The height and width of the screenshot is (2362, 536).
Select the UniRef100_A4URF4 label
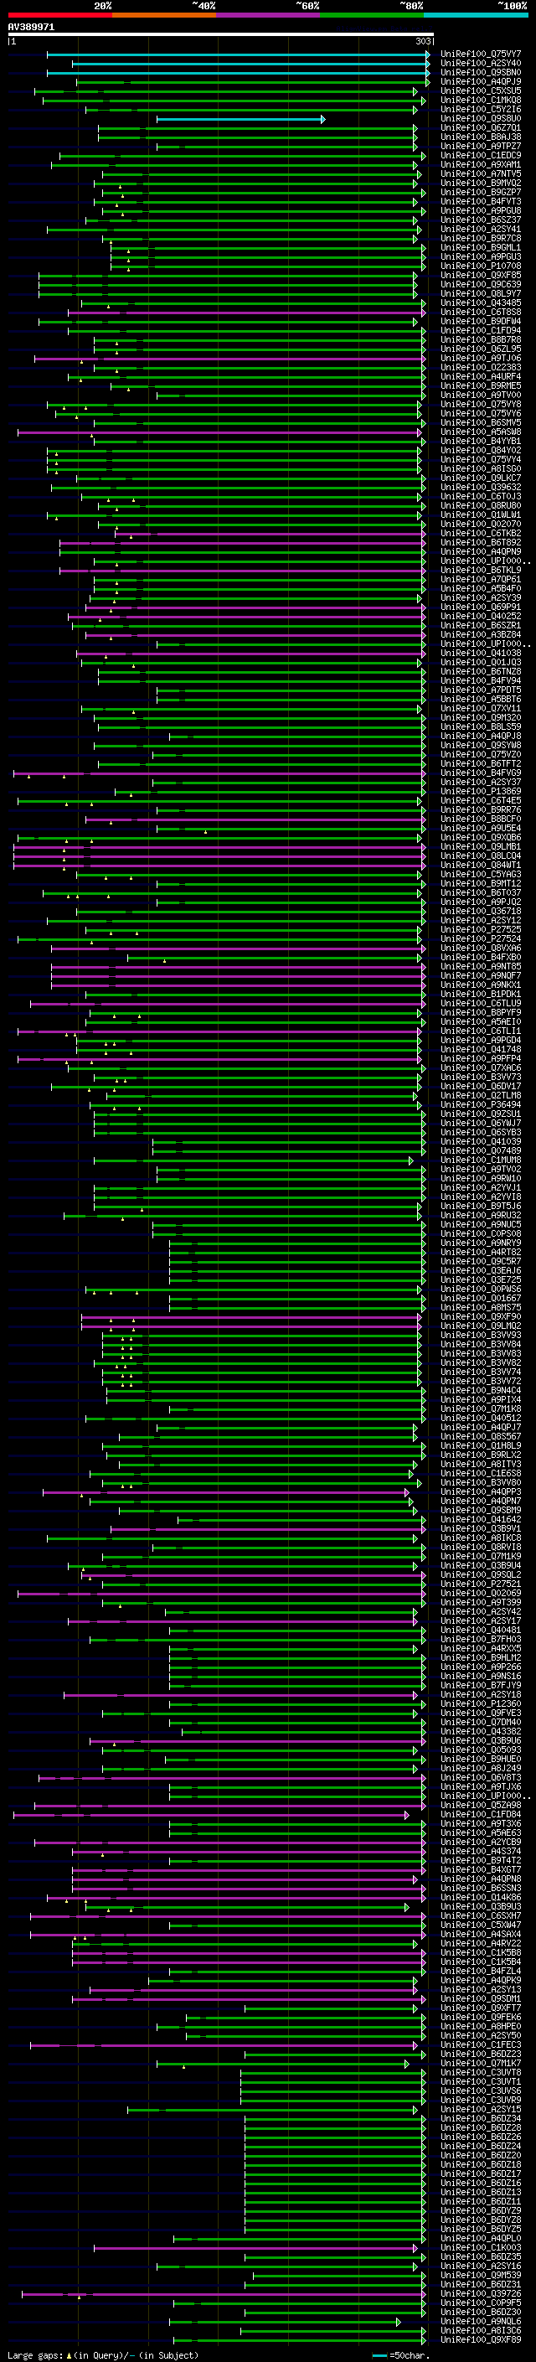[480, 376]
